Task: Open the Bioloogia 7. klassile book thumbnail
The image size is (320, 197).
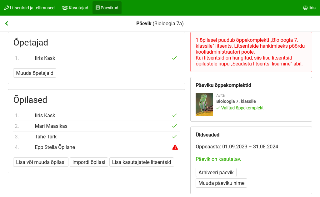Action: [x=204, y=105]
